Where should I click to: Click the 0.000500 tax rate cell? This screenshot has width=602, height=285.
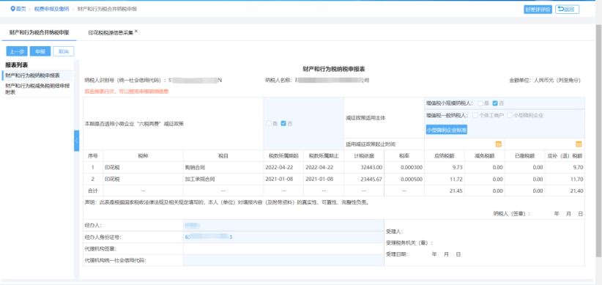click(404, 179)
